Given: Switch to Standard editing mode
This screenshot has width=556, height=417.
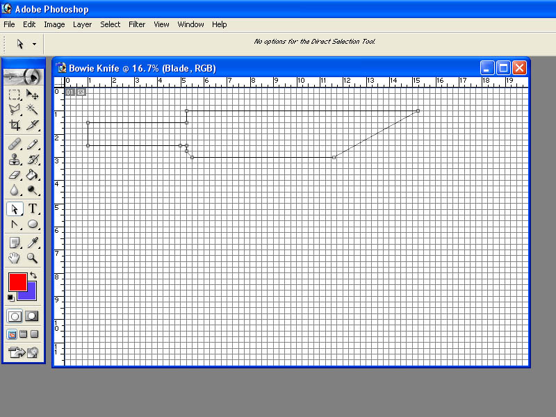Looking at the screenshot, I should click(x=15, y=316).
